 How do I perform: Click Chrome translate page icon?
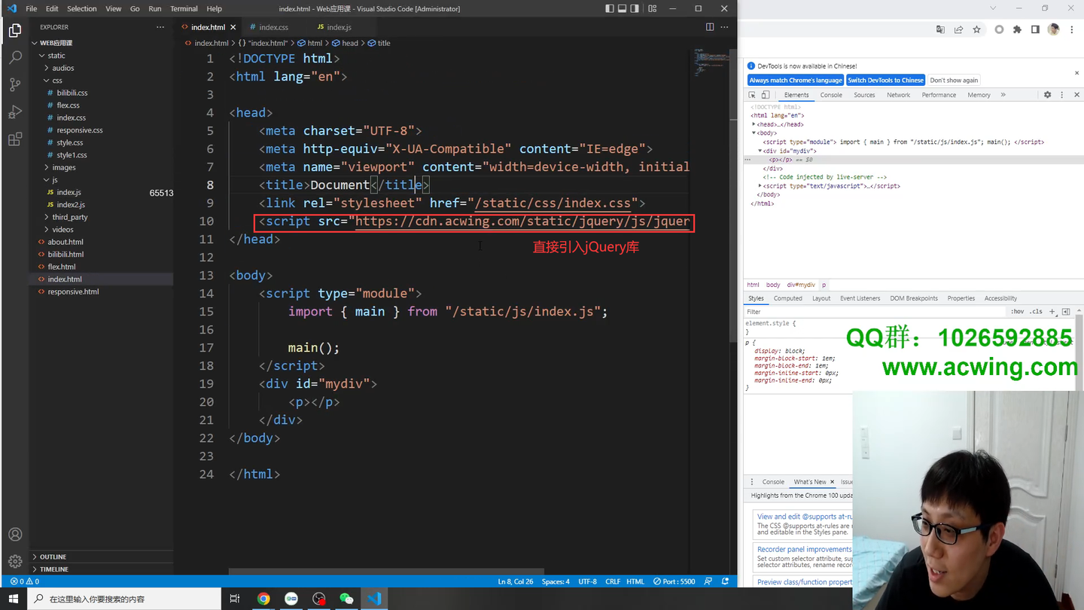pyautogui.click(x=940, y=29)
